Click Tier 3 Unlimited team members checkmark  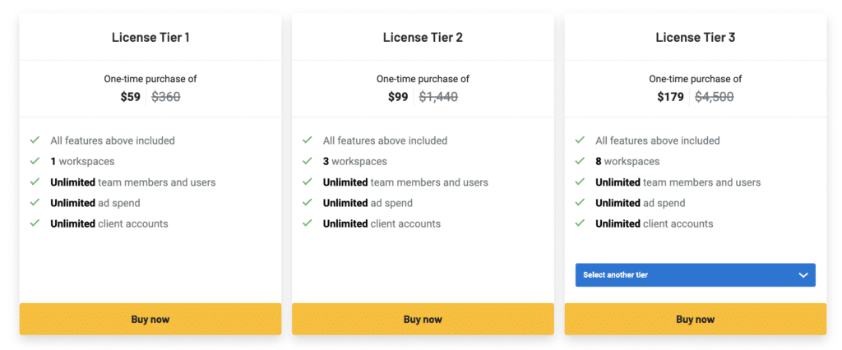[x=581, y=182]
